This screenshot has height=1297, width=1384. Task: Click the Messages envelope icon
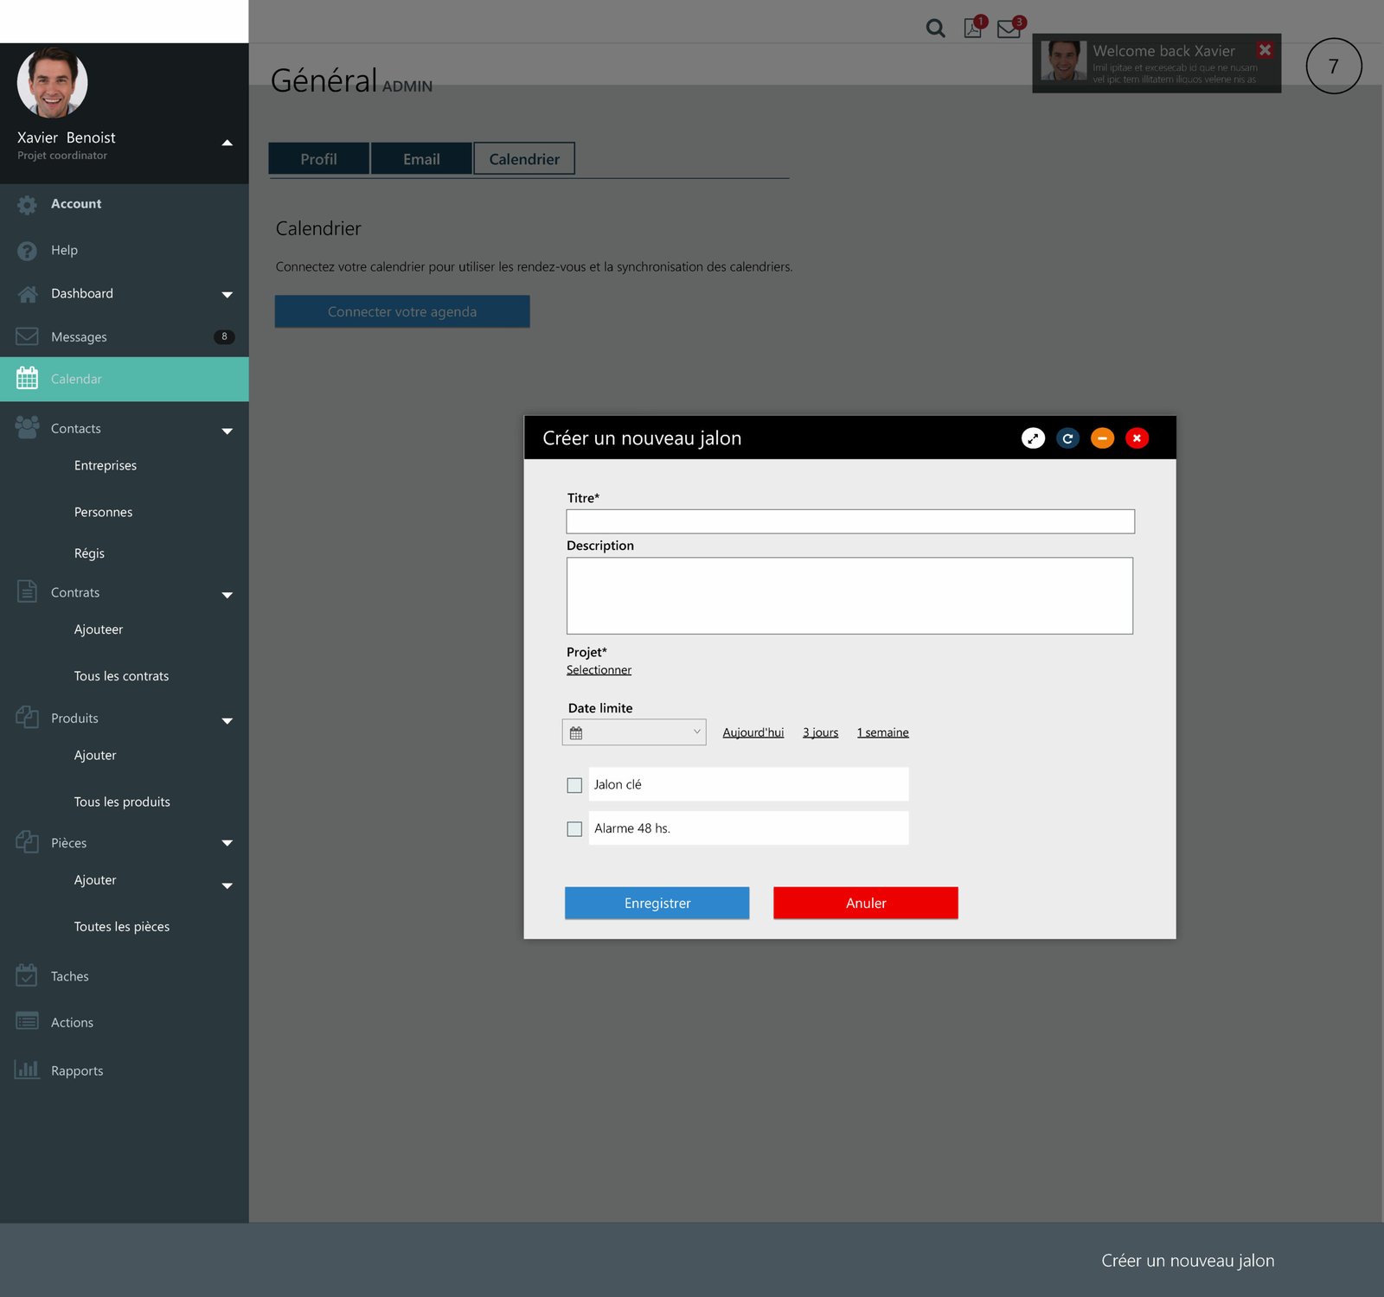28,336
